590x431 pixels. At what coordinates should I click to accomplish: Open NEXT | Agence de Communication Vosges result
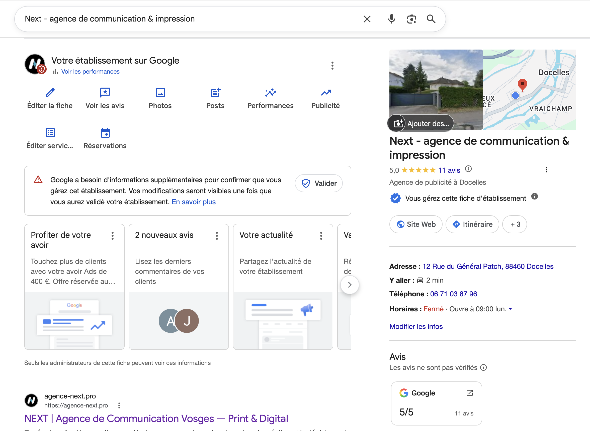(x=156, y=418)
